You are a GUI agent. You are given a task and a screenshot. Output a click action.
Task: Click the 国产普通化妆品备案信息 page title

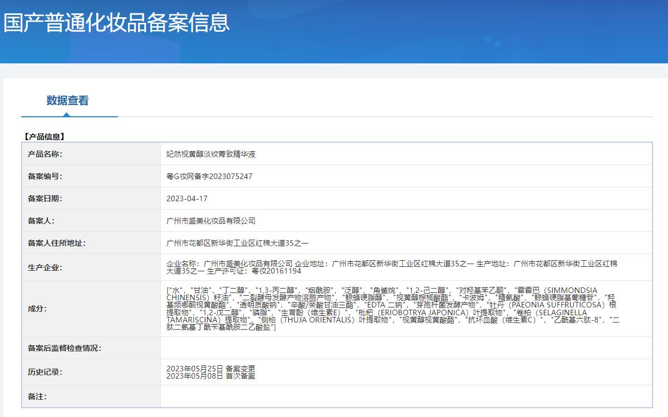click(116, 22)
